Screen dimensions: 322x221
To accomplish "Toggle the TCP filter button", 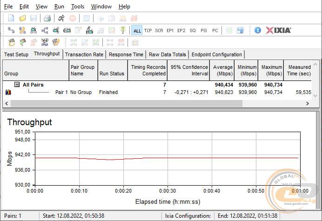I will [x=148, y=30].
